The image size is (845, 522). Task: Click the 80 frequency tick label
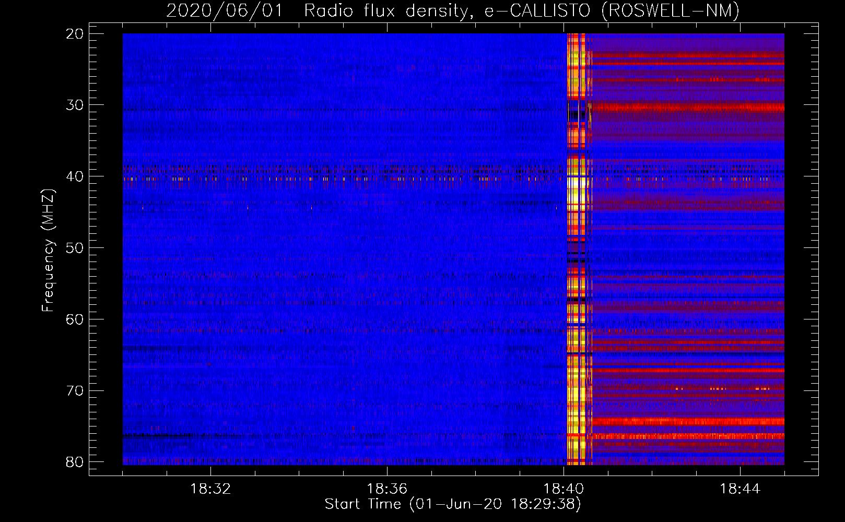[75, 462]
